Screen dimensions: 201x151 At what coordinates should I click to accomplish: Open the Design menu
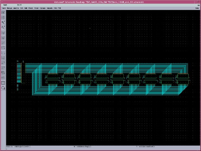9,8
